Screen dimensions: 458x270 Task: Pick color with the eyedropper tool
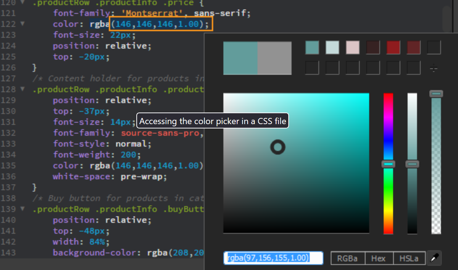pos(434,258)
